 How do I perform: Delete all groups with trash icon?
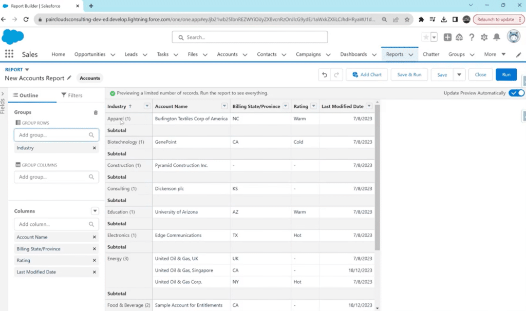pyautogui.click(x=96, y=112)
